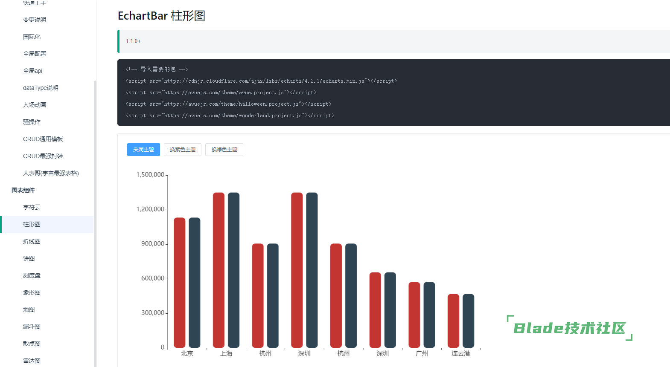This screenshot has height=367, width=670.
Task: Click the red bar for 上海
Action: pos(219,270)
